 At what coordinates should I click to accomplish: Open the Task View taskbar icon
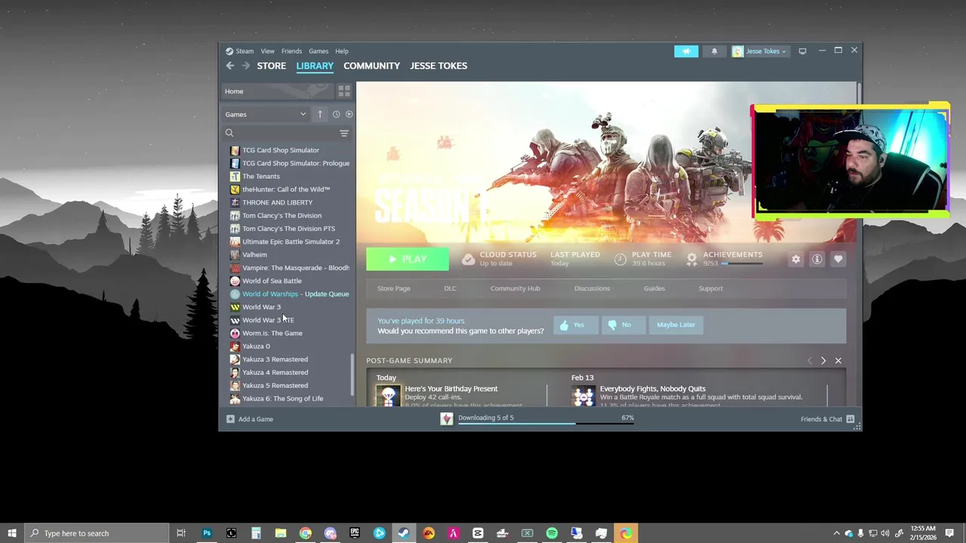(181, 533)
